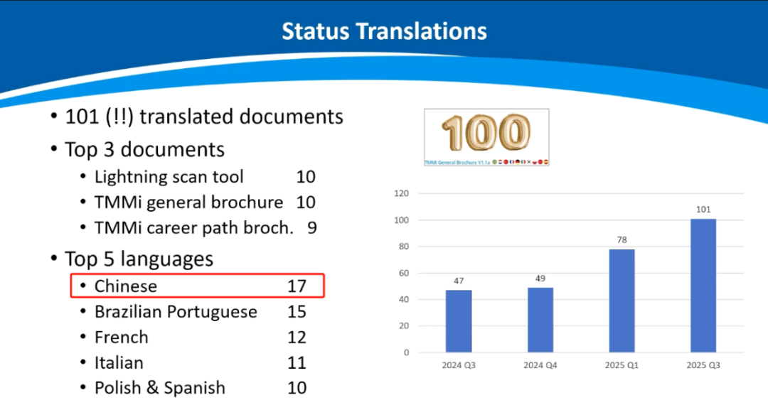Open the TMMi General Brochure V1.1a link
Screen dimensions: 768x400
(x=457, y=162)
